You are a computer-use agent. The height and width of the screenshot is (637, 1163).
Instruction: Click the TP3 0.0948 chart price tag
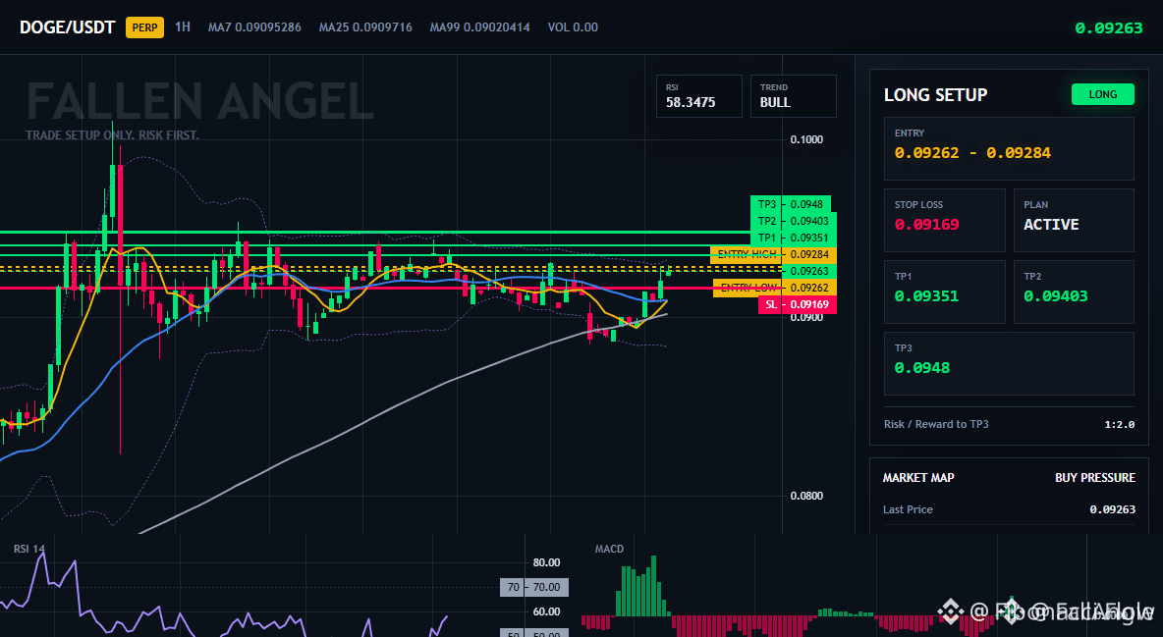(x=791, y=204)
